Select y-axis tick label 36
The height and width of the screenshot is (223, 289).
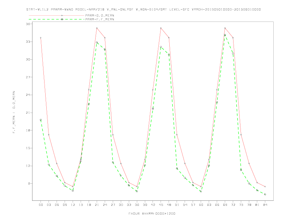(x=28, y=24)
